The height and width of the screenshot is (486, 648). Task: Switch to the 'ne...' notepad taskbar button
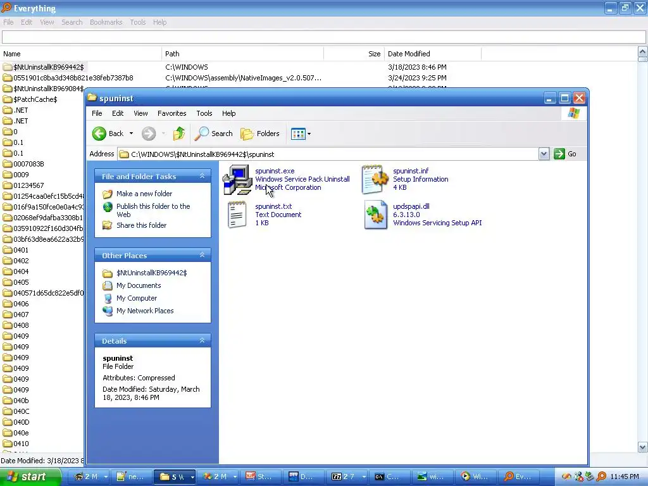tap(132, 477)
